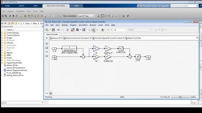
Task: Expand the Reports folder
Action: [x=2, y=53]
